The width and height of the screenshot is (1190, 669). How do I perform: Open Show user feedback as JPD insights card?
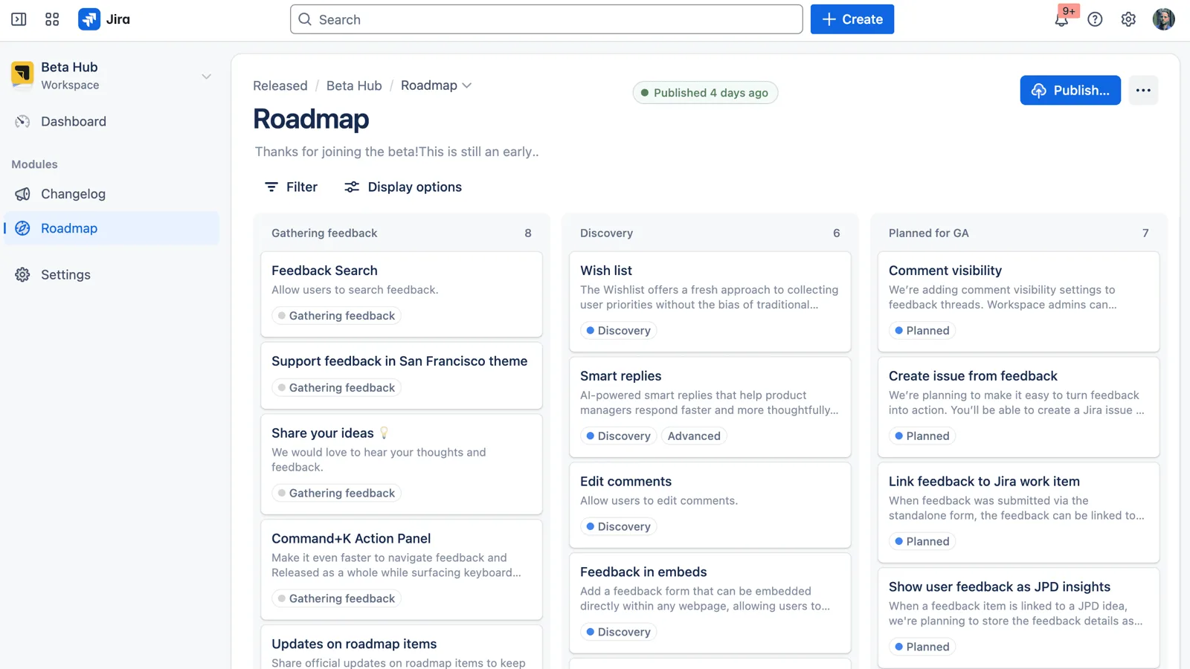(1019, 618)
